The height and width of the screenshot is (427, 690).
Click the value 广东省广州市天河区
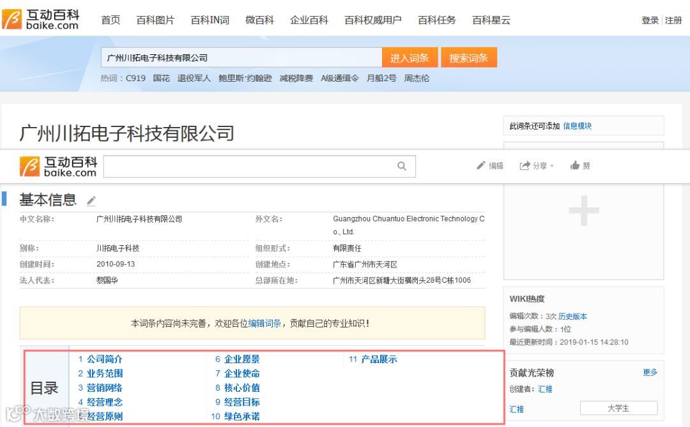pos(365,264)
